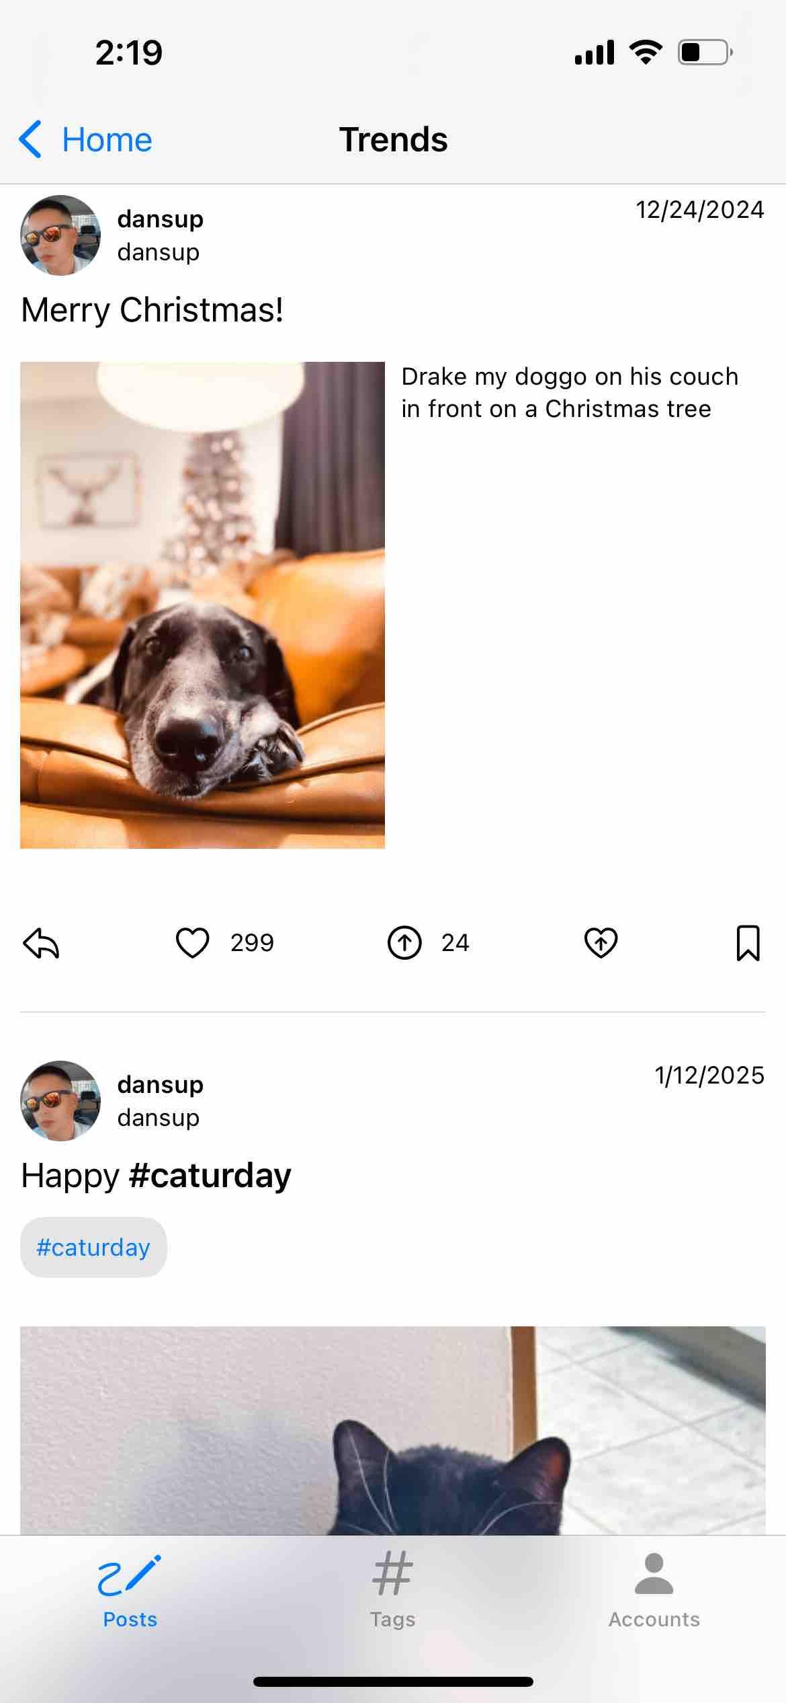Tap the 12/24/2024 post date
The height and width of the screenshot is (1703, 786).
tap(700, 210)
